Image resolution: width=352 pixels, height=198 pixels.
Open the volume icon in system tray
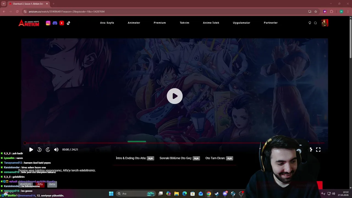click(334, 194)
